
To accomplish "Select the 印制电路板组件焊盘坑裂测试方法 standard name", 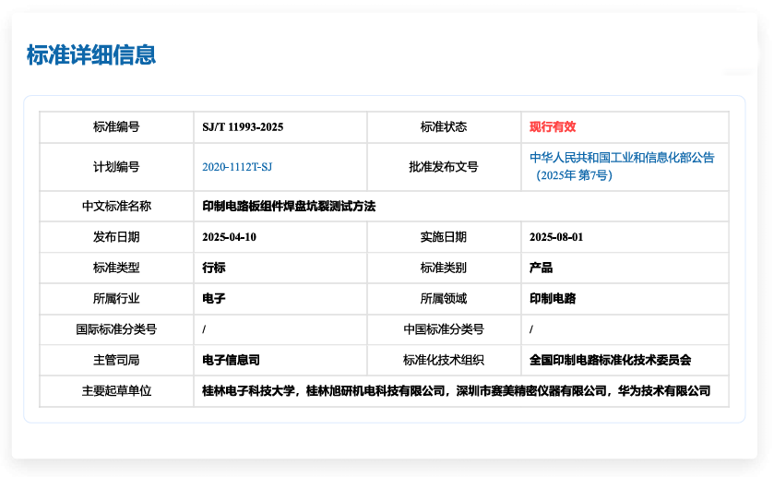I will (289, 207).
